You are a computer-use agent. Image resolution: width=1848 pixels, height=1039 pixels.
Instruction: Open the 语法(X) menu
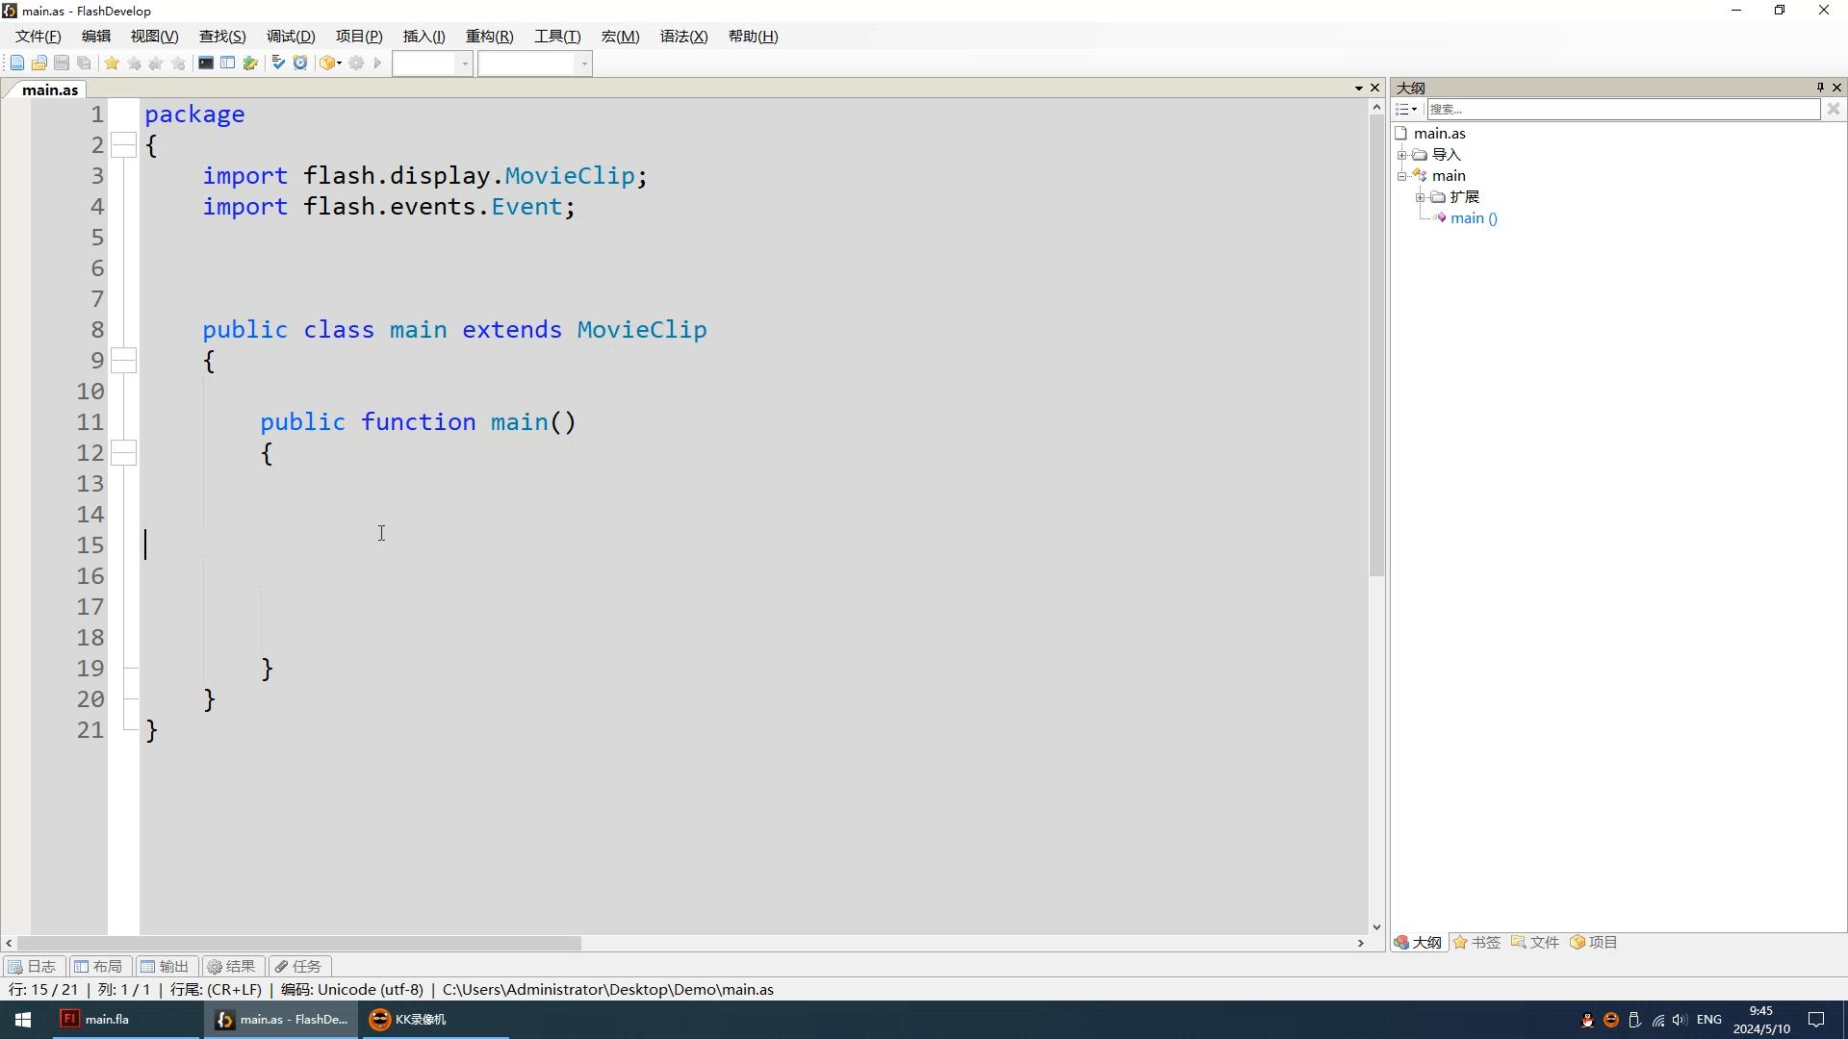point(684,37)
